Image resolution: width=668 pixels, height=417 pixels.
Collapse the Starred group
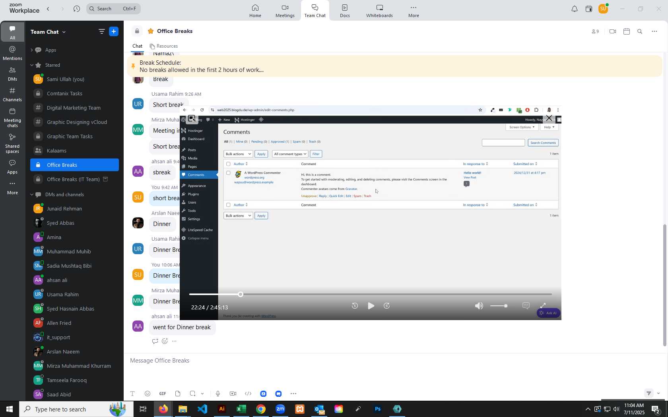pos(31,65)
